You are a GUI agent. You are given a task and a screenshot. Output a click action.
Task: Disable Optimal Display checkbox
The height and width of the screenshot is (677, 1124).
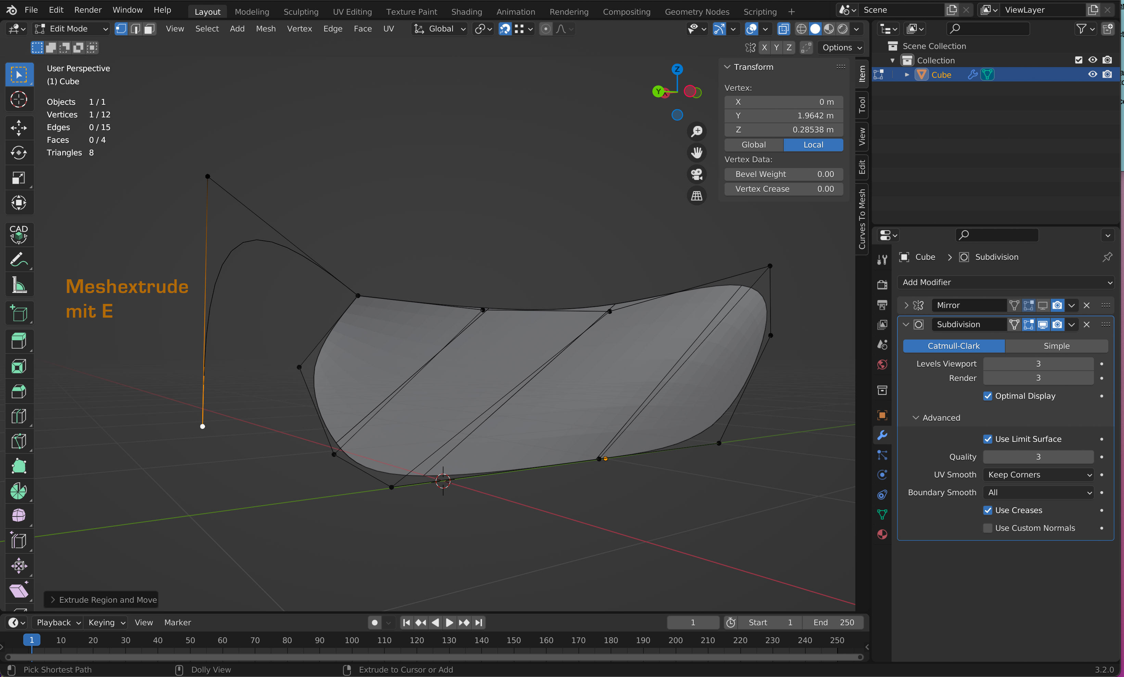(987, 396)
